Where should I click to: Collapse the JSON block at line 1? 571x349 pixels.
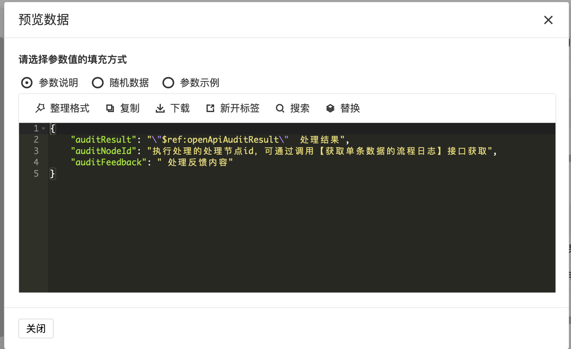(x=43, y=129)
